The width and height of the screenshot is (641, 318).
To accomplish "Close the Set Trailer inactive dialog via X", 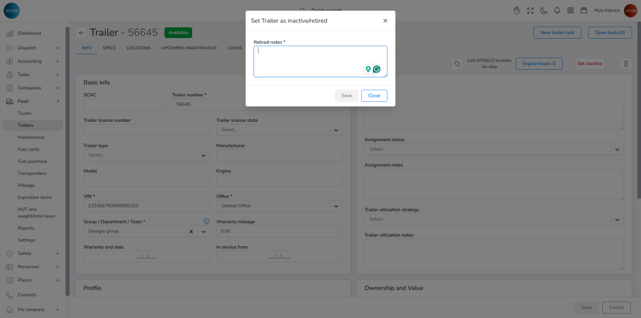I will click(385, 21).
